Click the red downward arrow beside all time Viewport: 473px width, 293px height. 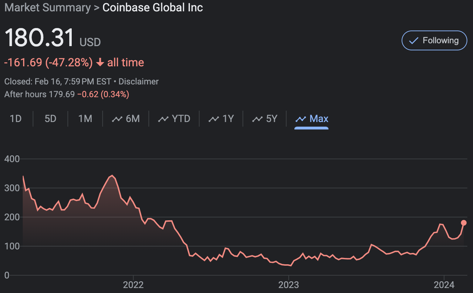point(100,62)
